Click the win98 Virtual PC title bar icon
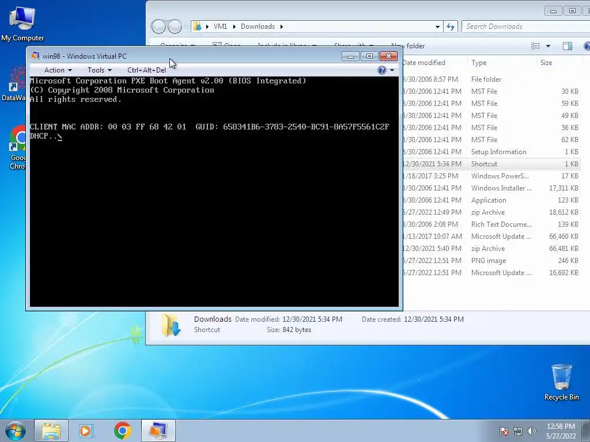The width and height of the screenshot is (590, 442). click(35, 56)
